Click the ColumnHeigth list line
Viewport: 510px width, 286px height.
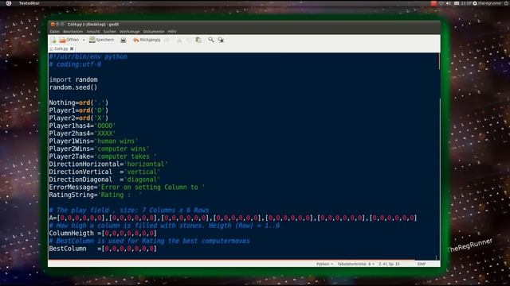103,233
